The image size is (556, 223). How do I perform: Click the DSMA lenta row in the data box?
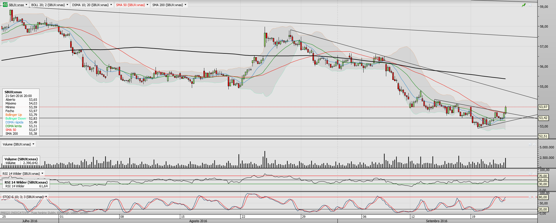[21, 126]
